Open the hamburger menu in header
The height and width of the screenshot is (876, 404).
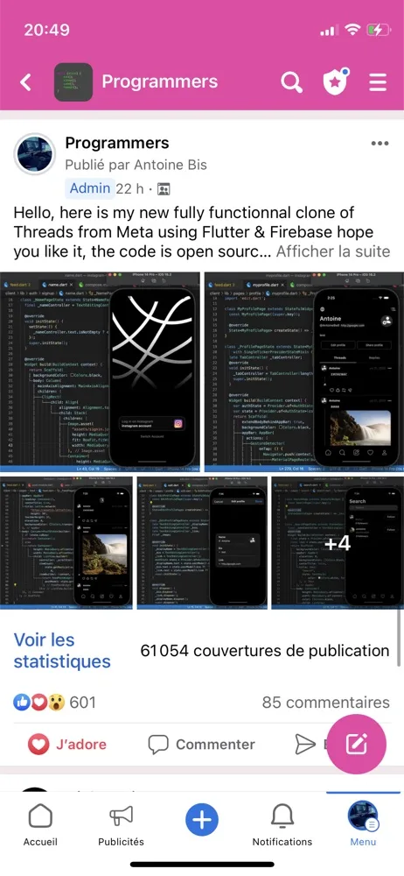tap(378, 82)
